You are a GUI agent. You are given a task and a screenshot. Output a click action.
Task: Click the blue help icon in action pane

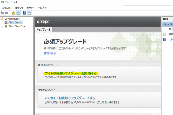(165, 39)
